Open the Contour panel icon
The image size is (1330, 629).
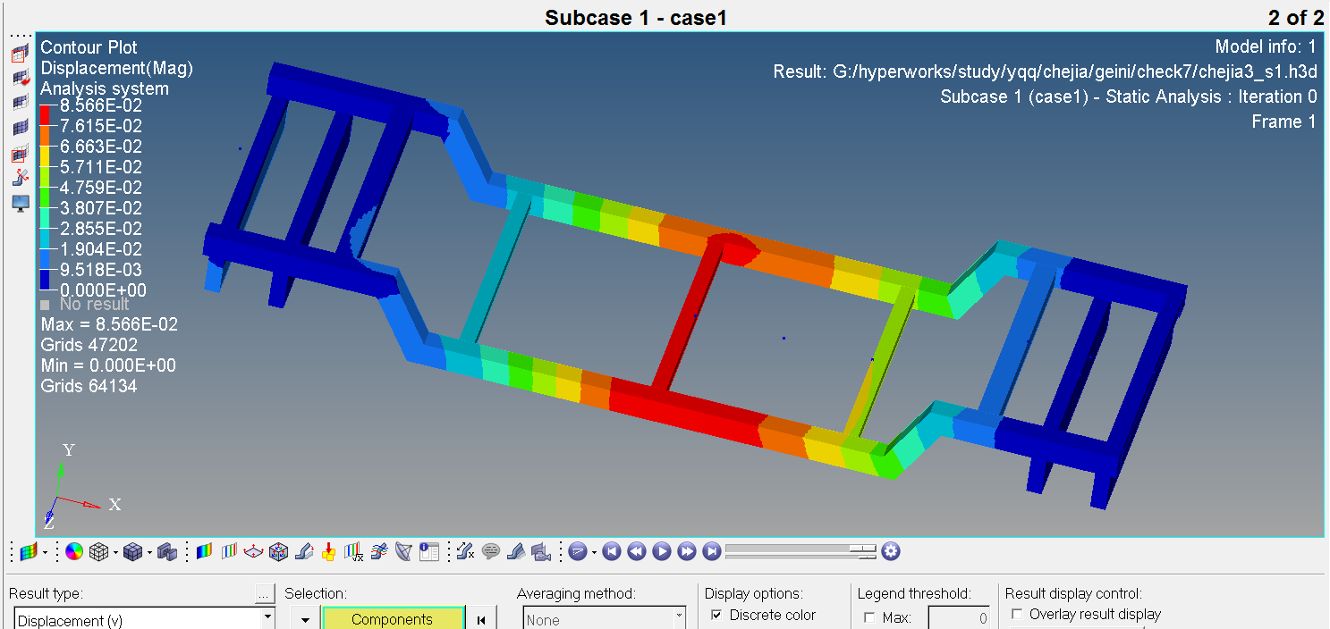tap(205, 552)
